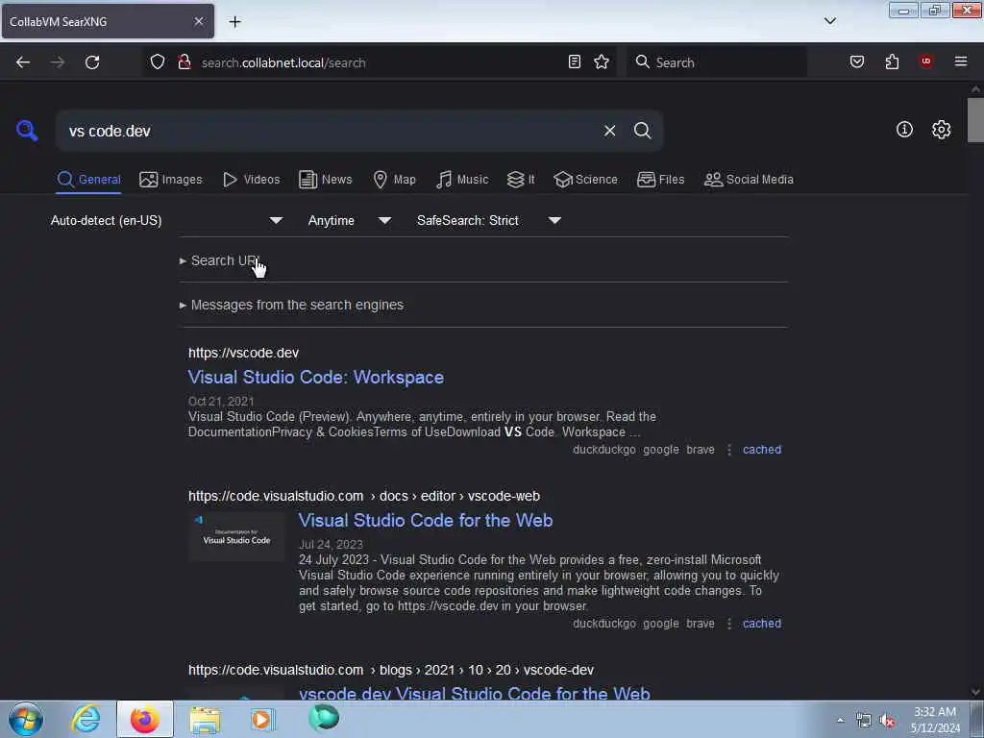Open the Visual Studio Code for the Web result
The height and width of the screenshot is (738, 984).
pos(426,520)
